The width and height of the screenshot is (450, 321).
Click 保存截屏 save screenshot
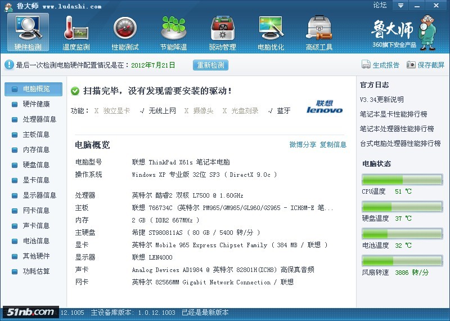426,65
